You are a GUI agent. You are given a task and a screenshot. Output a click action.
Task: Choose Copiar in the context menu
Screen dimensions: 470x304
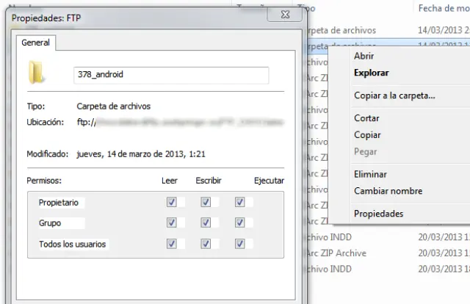point(367,135)
